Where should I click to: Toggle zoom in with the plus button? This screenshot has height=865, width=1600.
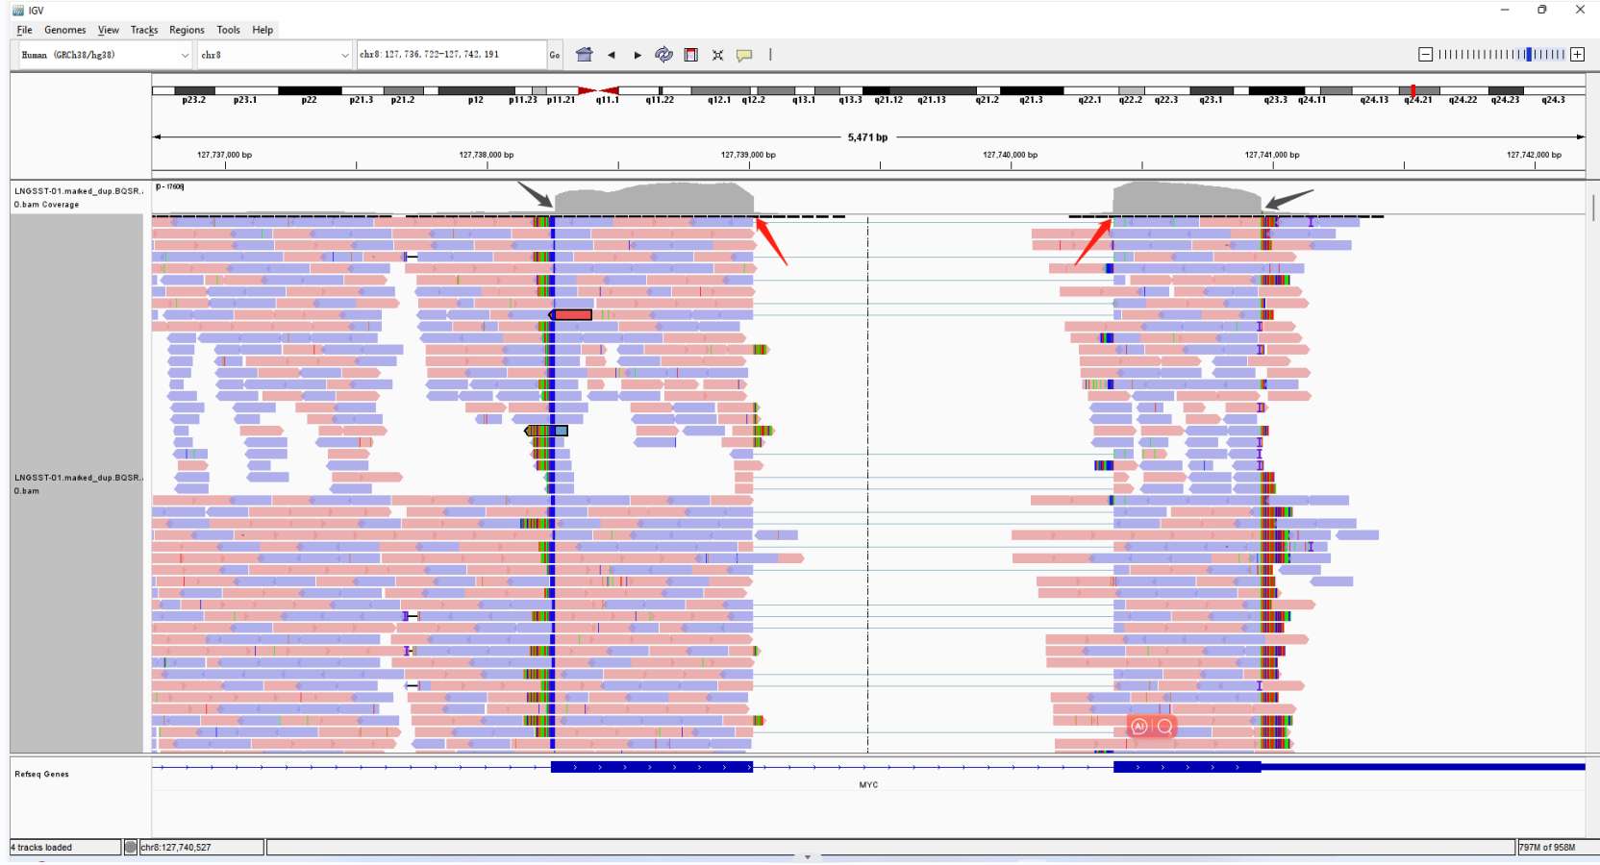(x=1578, y=55)
